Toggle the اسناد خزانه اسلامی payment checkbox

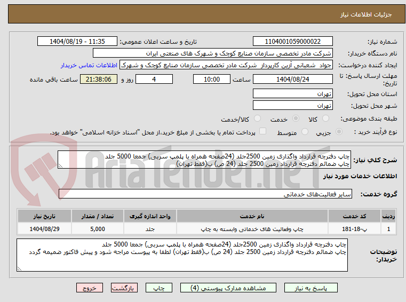coord(262,131)
